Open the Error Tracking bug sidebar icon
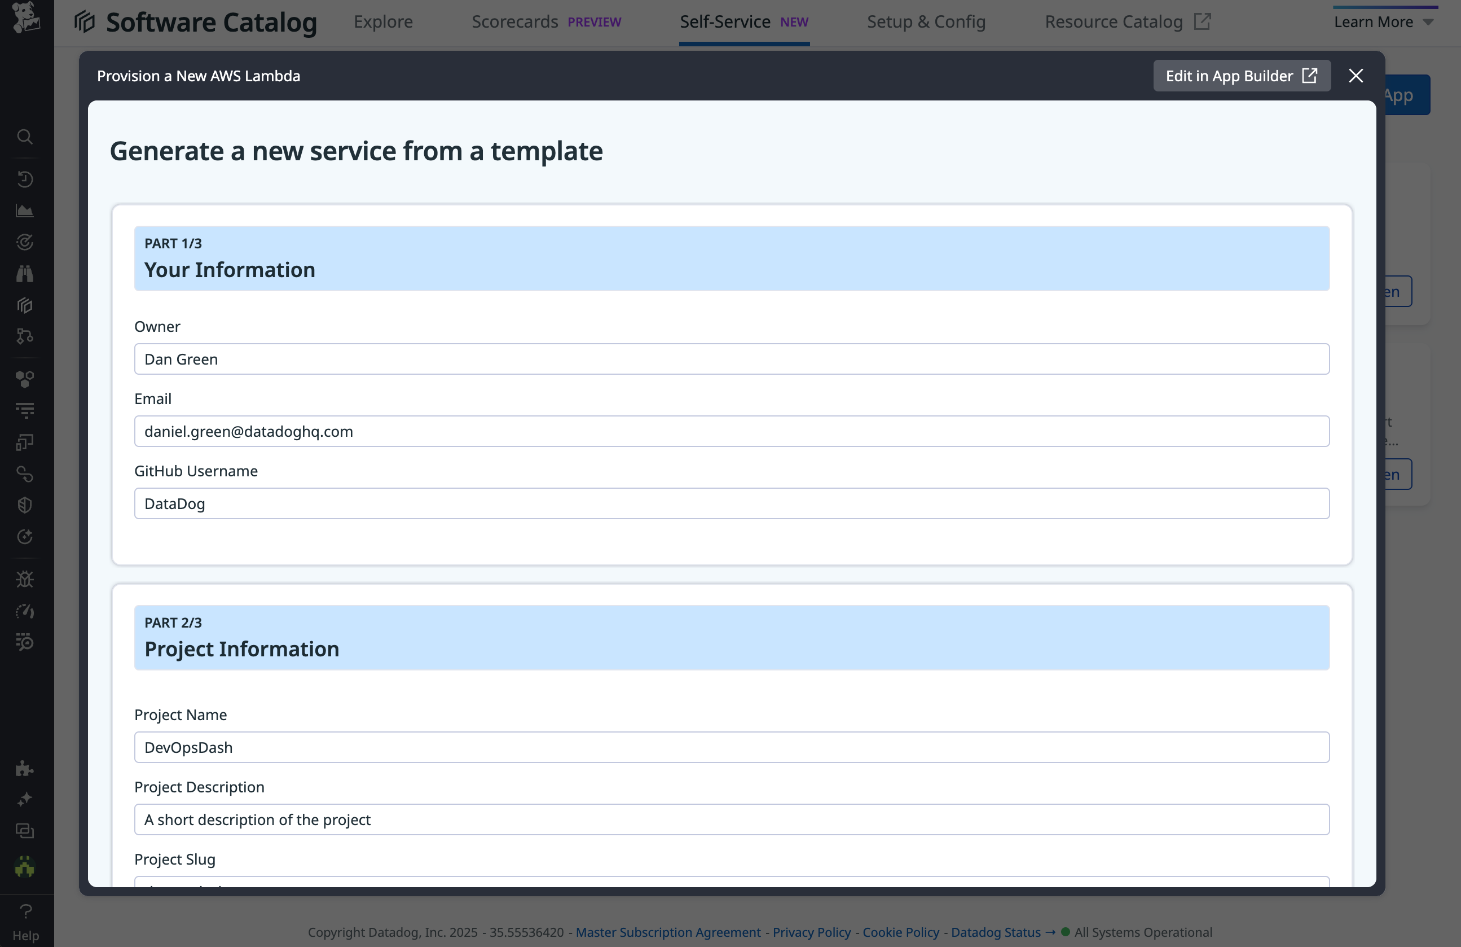 25,579
